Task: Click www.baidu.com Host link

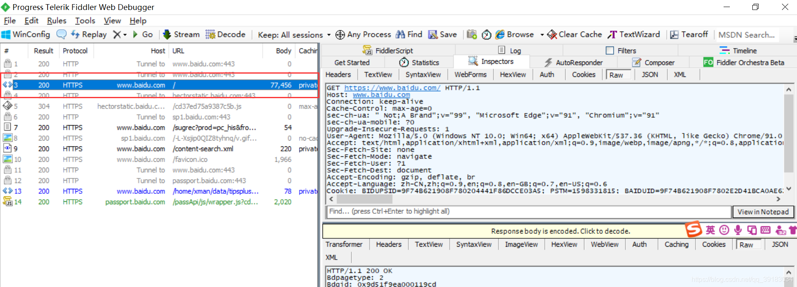Action: (x=381, y=95)
